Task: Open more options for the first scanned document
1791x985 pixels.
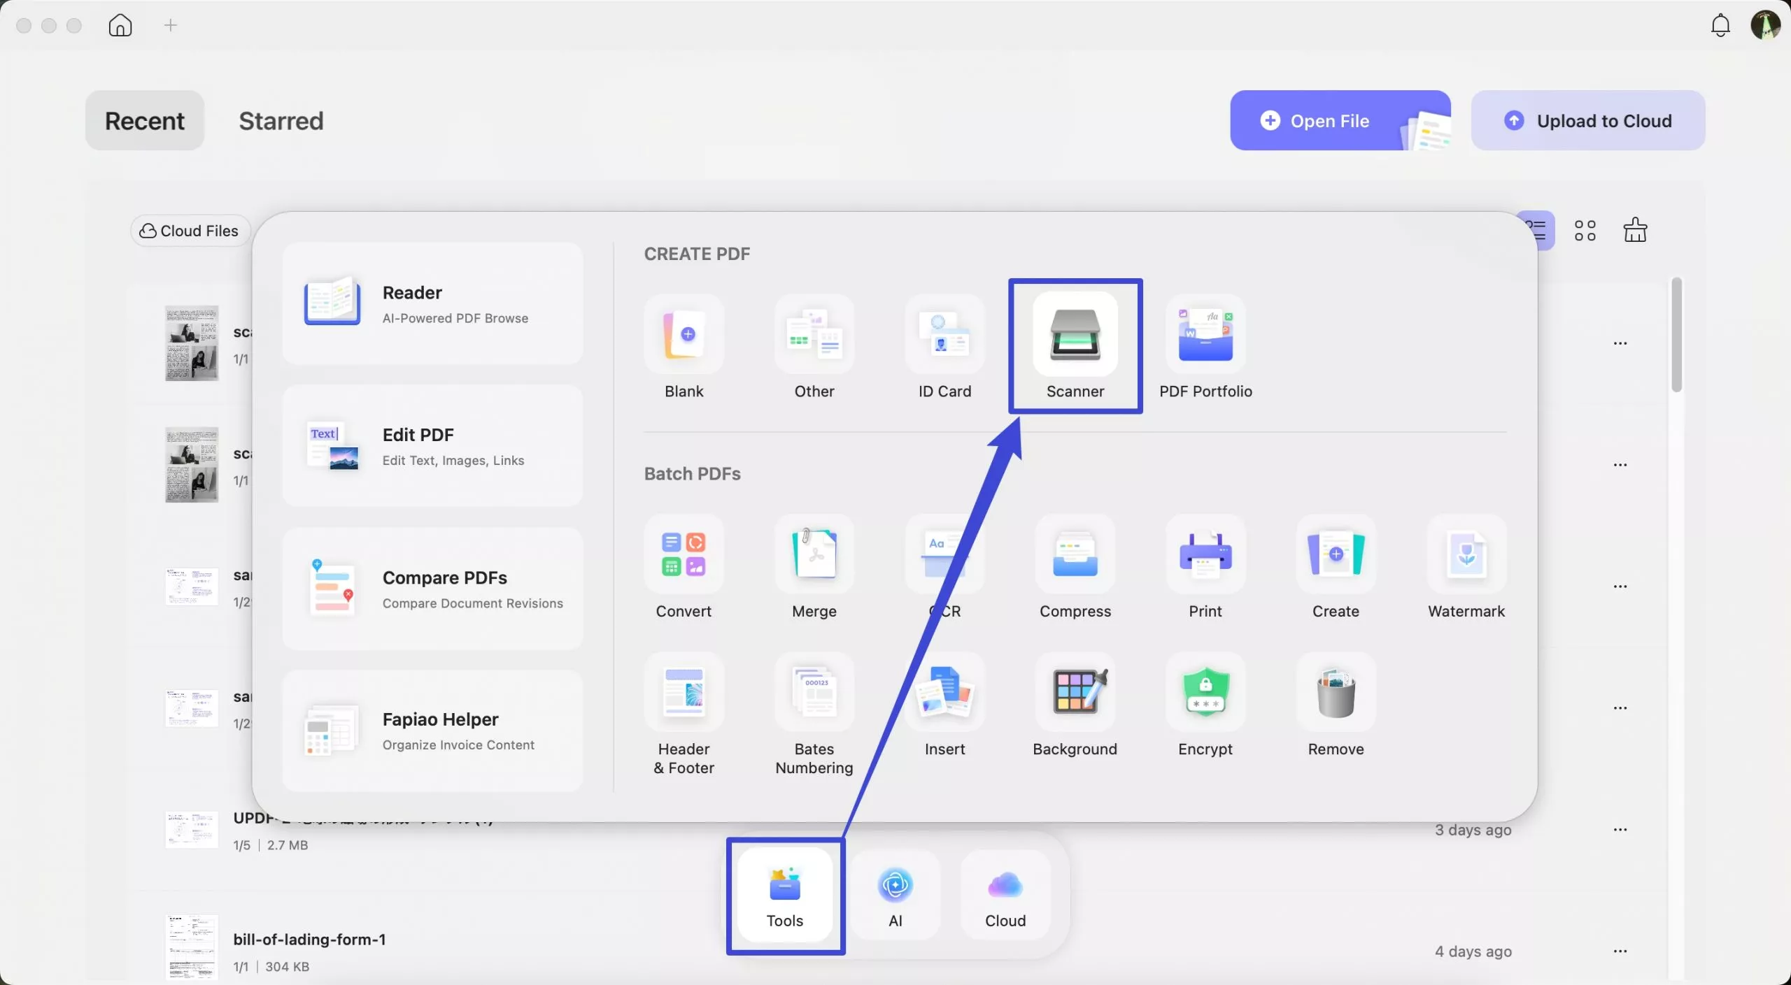Action: 1621,343
